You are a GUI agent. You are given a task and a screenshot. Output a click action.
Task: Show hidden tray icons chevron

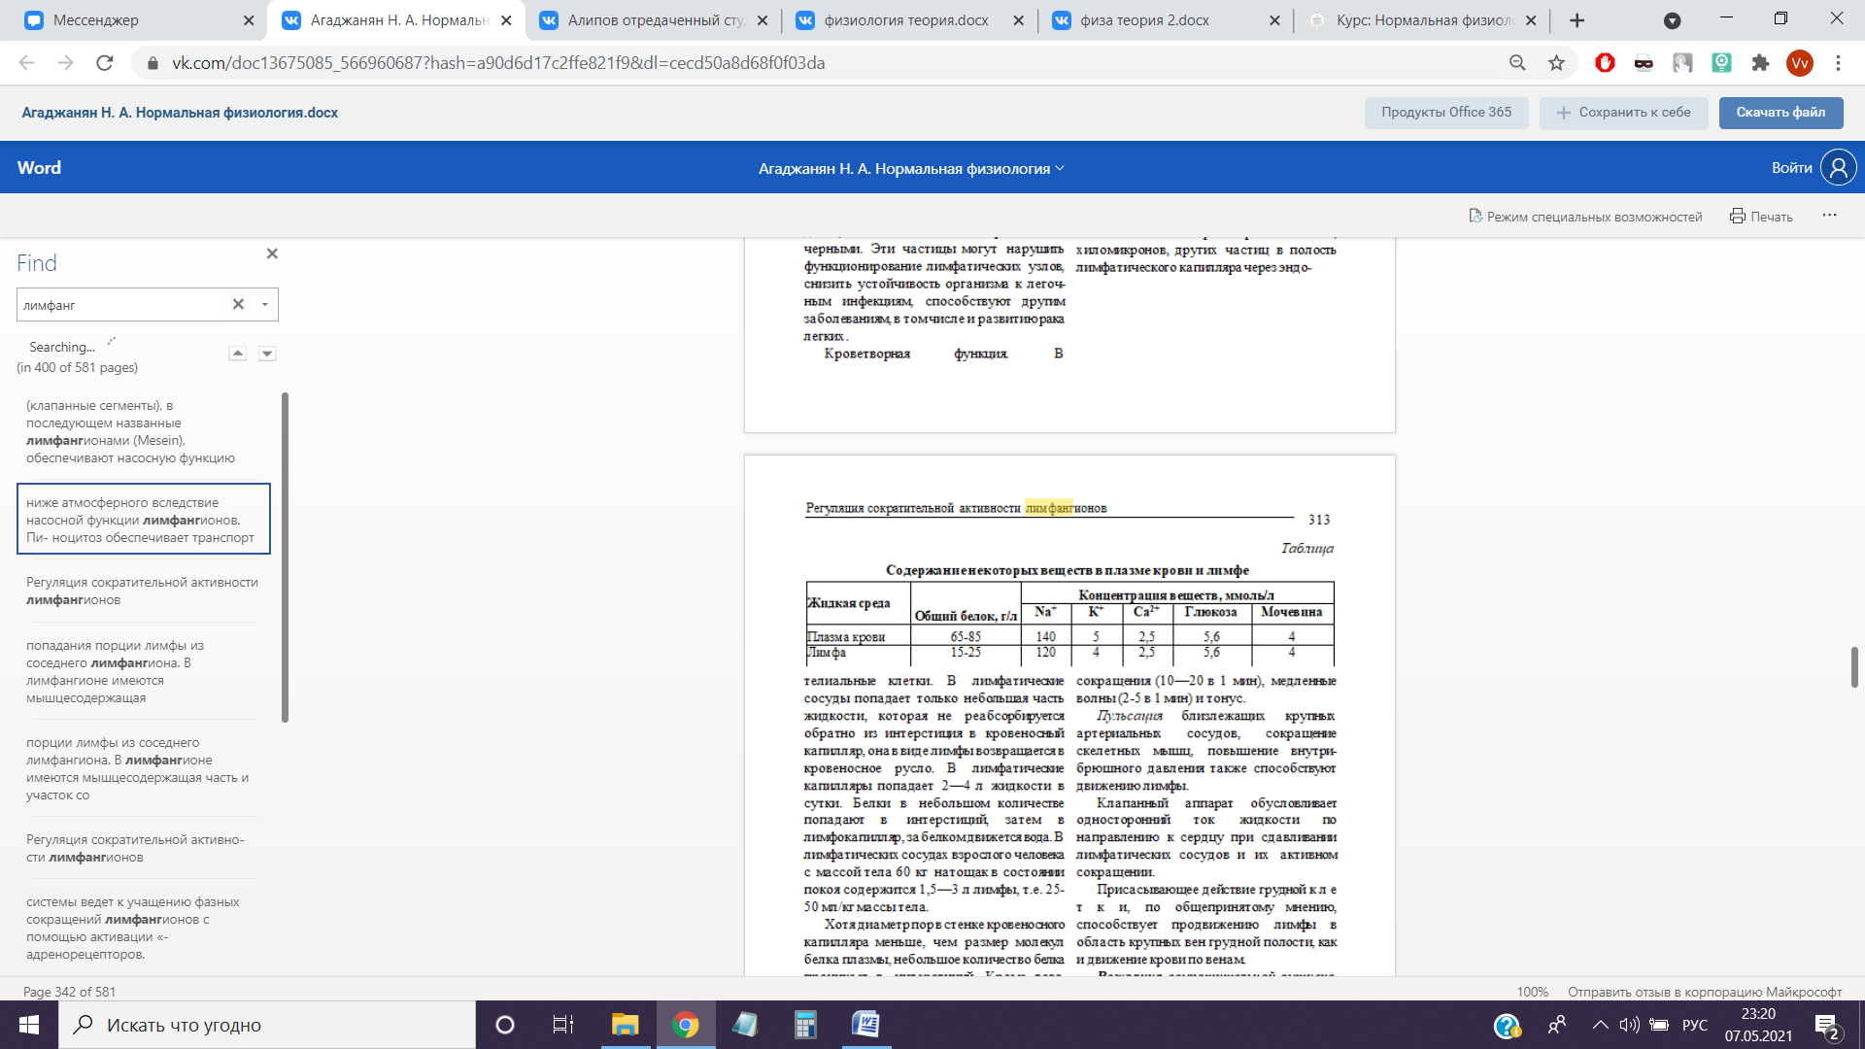(x=1600, y=1025)
